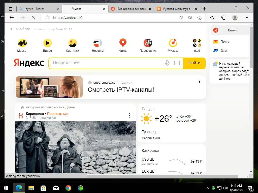The width and height of the screenshot is (258, 193).
Task: Click the Яндекс logo
Action: (29, 63)
